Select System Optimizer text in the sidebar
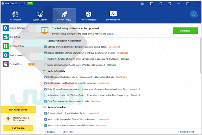 pyautogui.click(x=17, y=28)
